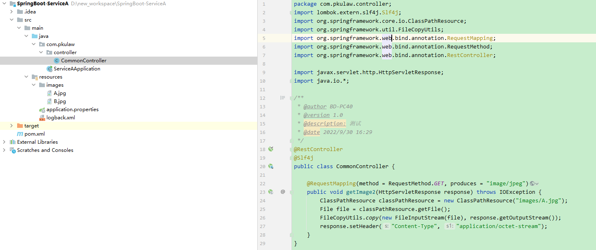Collapse the main folder
Image resolution: width=596 pixels, height=250 pixels.
pyautogui.click(x=19, y=28)
